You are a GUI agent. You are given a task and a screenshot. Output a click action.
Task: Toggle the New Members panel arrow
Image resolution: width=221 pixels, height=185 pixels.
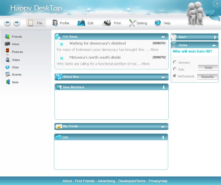[163, 87]
